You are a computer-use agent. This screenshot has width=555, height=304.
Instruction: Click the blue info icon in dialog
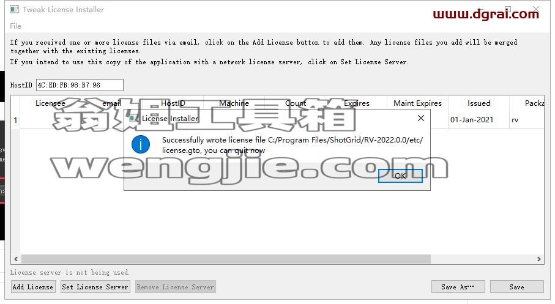pyautogui.click(x=141, y=144)
